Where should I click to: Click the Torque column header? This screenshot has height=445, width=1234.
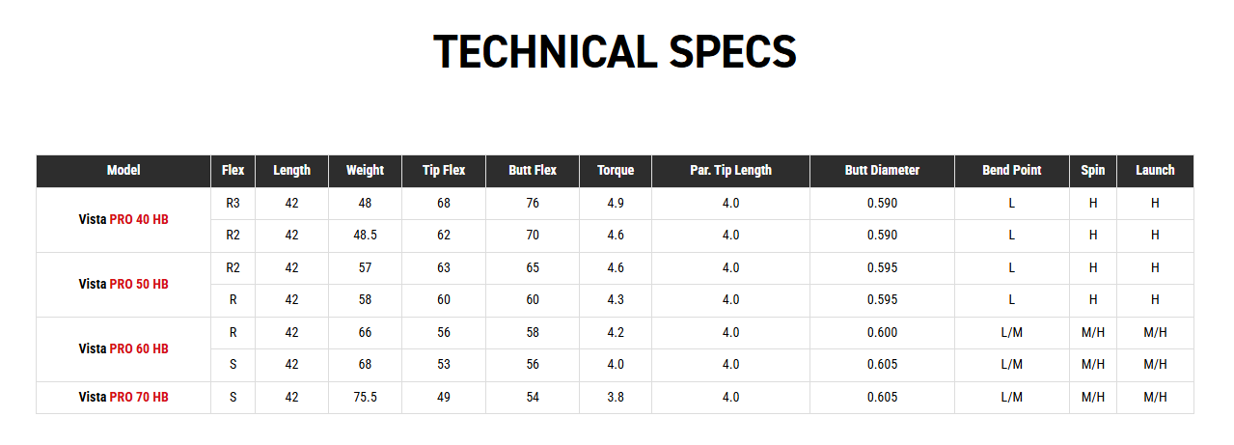tap(616, 170)
